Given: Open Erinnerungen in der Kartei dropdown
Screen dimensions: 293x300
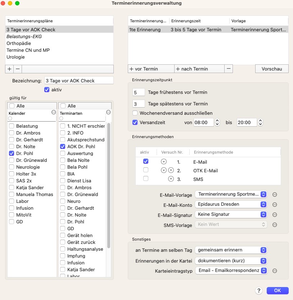Looking at the screenshot, I should tap(231, 260).
